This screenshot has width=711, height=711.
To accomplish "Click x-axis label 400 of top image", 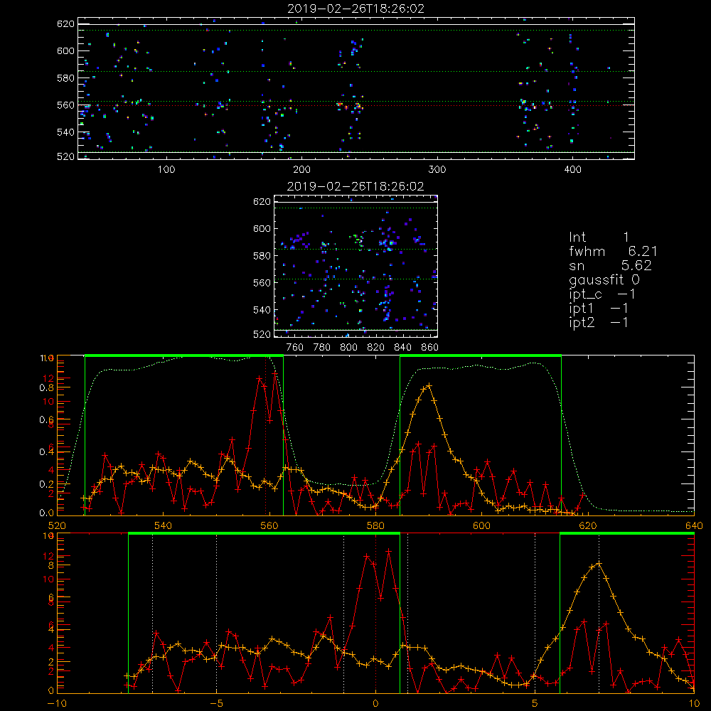I will click(572, 170).
